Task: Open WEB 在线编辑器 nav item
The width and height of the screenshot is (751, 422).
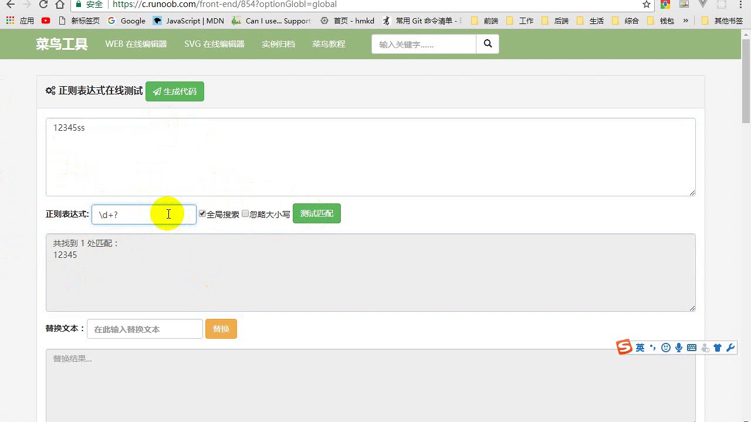Action: tap(136, 44)
